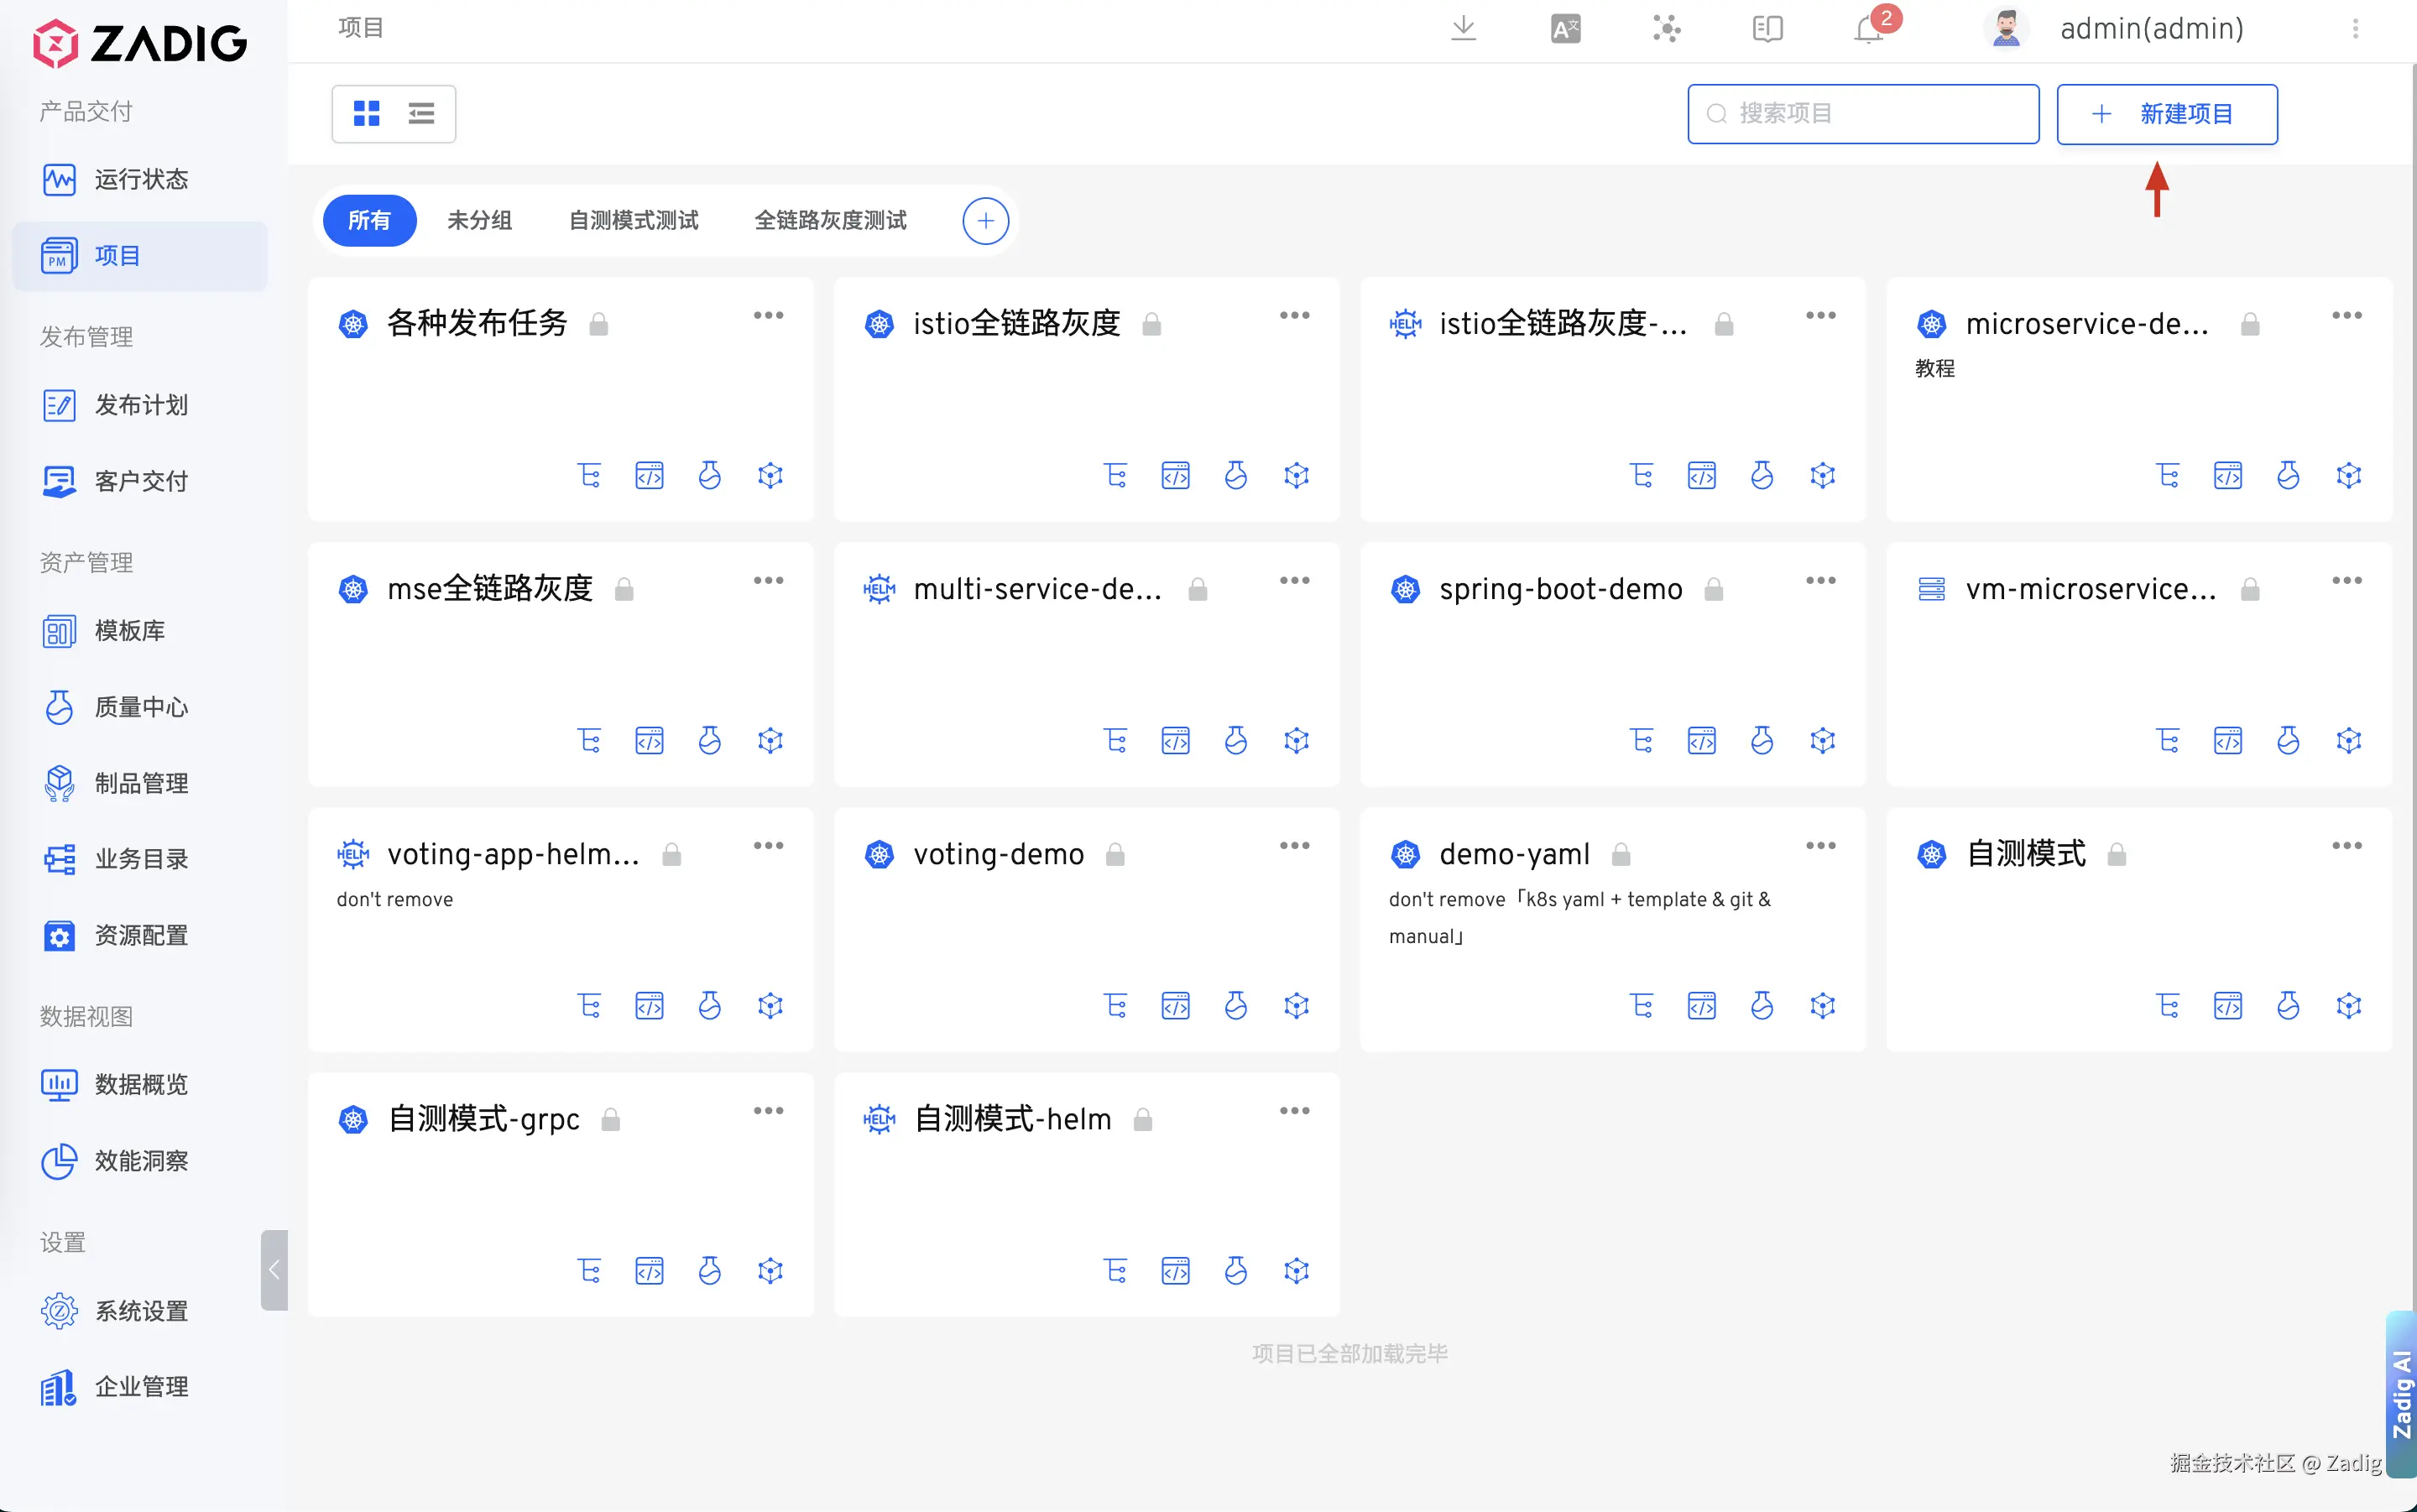Image resolution: width=2417 pixels, height=1512 pixels.
Task: Open the documentation book icon
Action: pyautogui.click(x=1767, y=29)
